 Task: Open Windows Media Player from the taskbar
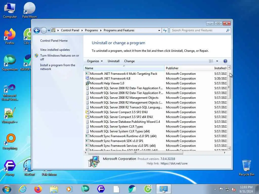(69, 189)
